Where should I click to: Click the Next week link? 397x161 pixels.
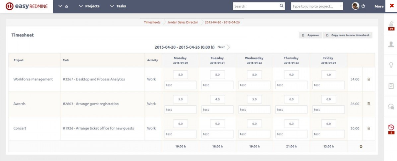[221, 47]
